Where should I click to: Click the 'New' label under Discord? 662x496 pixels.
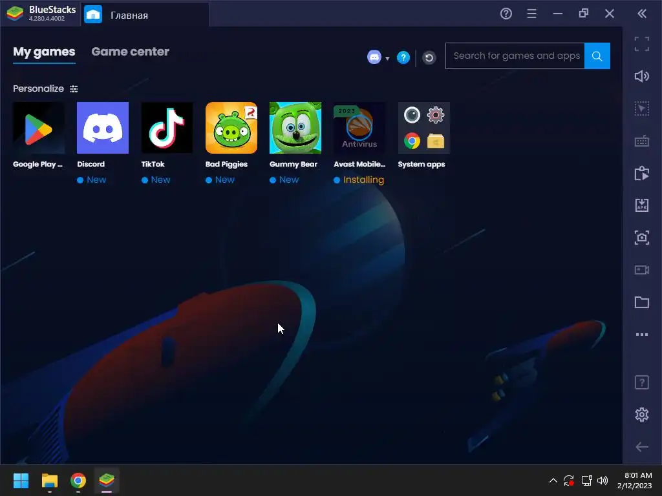click(96, 180)
